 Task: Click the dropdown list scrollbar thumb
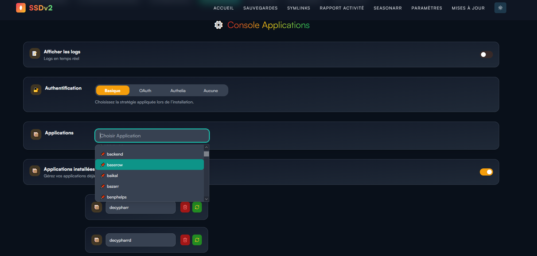pos(206,154)
